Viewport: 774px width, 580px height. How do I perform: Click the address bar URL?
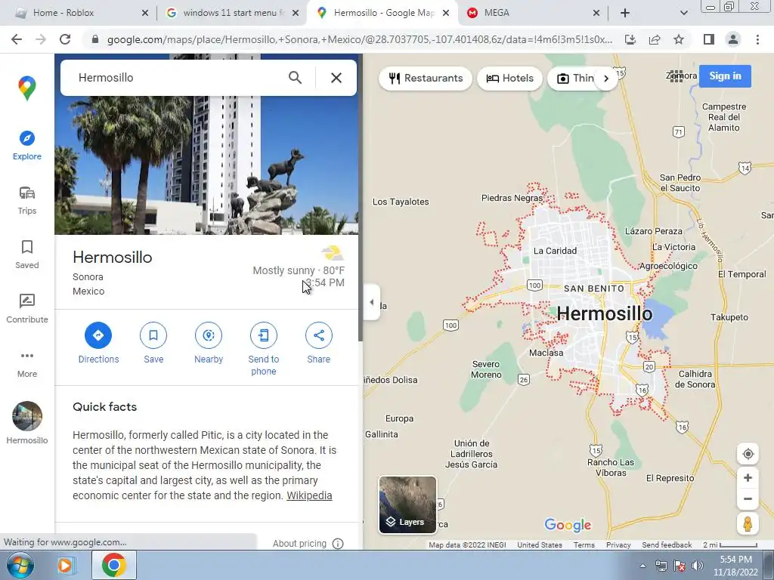(x=359, y=39)
